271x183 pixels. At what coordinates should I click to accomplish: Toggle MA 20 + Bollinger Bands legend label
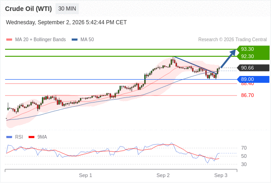pyautogui.click(x=40, y=40)
